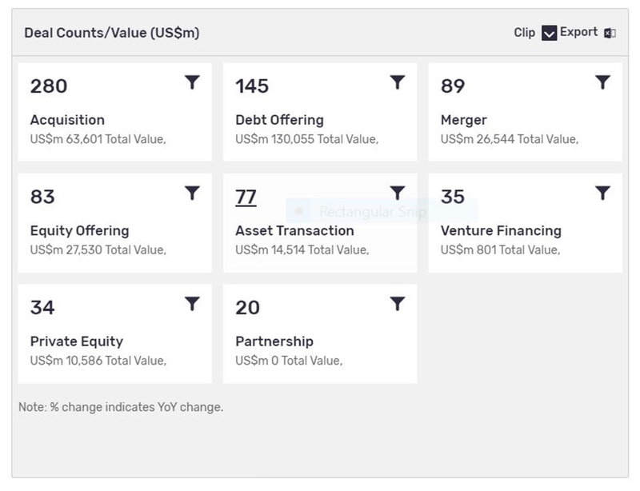Open the 77 Asset Transaction count link
Screen dimensions: 640x491
[246, 198]
